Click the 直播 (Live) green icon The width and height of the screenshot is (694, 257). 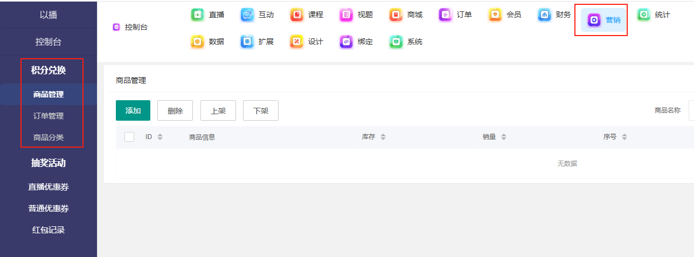tap(198, 15)
